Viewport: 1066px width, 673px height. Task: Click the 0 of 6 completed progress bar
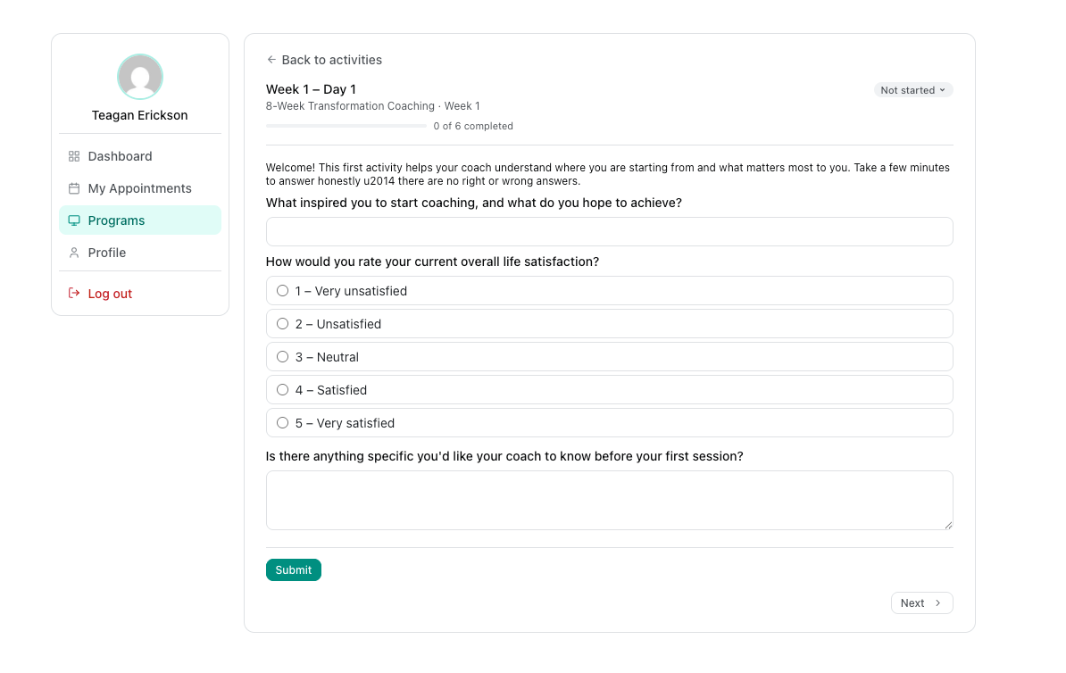point(346,126)
